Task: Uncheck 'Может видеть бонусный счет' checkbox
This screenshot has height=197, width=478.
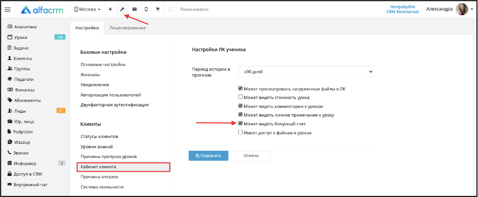Action: (x=240, y=124)
